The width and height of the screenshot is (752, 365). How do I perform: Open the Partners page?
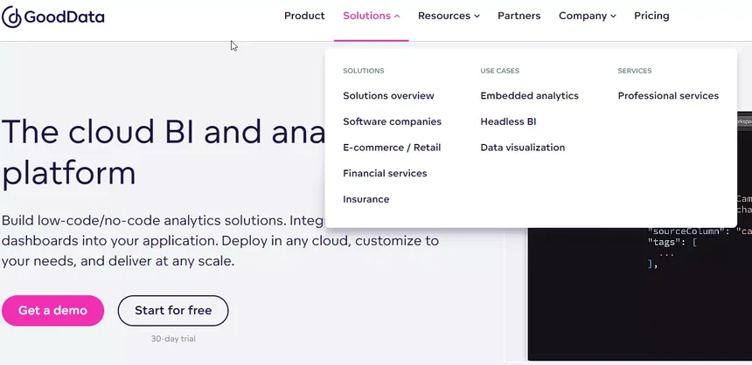click(x=519, y=16)
